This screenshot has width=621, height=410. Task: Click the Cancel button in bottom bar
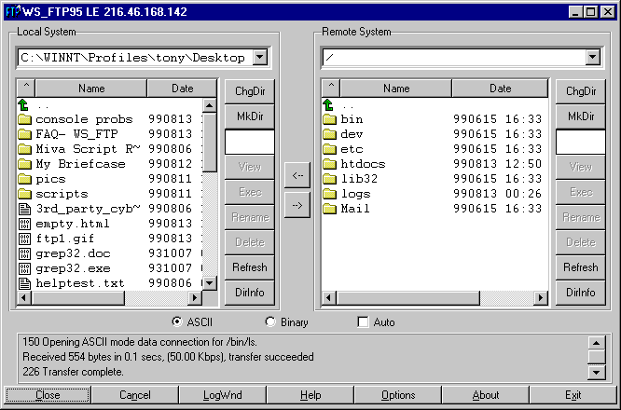tap(134, 395)
